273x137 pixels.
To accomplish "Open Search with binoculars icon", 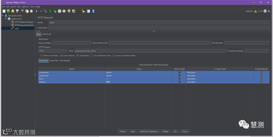I will [79, 11].
